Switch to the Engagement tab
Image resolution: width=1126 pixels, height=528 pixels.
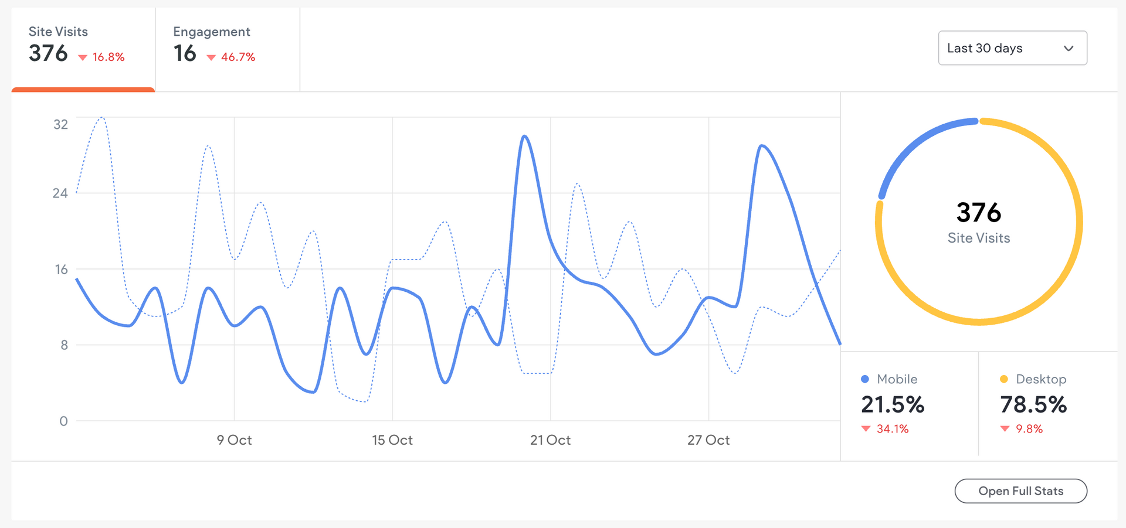click(227, 46)
